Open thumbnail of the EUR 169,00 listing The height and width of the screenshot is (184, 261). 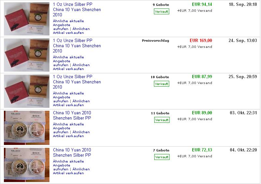[x=27, y=55]
